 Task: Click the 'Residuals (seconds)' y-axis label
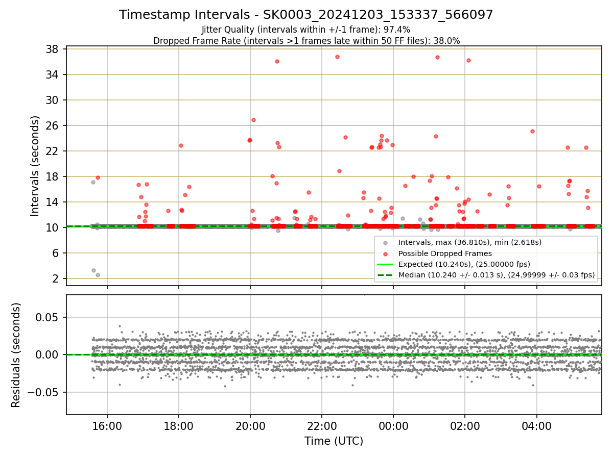point(16,355)
